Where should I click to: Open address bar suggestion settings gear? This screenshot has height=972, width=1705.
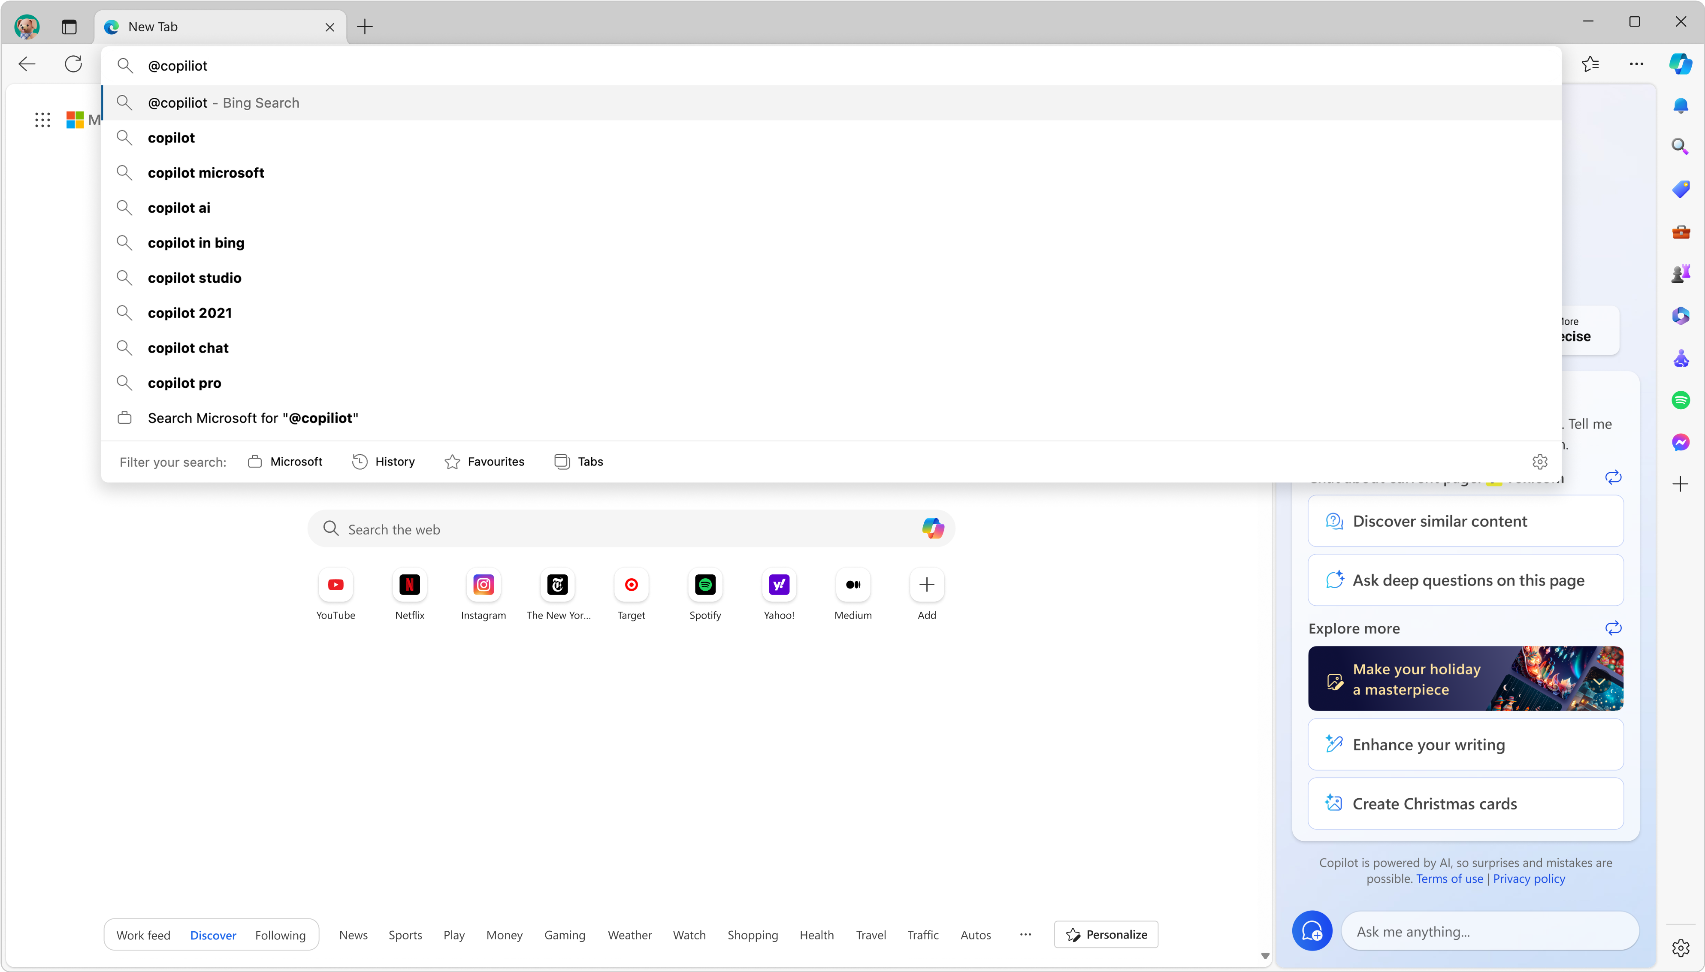tap(1539, 462)
